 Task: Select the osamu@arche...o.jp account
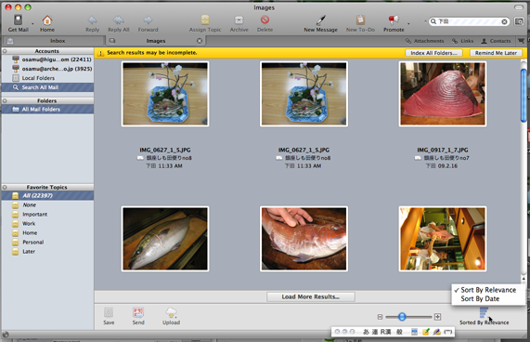(x=47, y=69)
